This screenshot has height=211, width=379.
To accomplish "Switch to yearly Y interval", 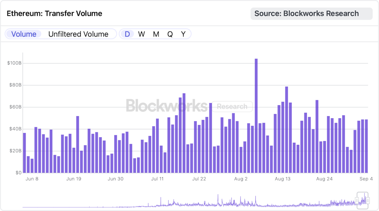I will (183, 34).
